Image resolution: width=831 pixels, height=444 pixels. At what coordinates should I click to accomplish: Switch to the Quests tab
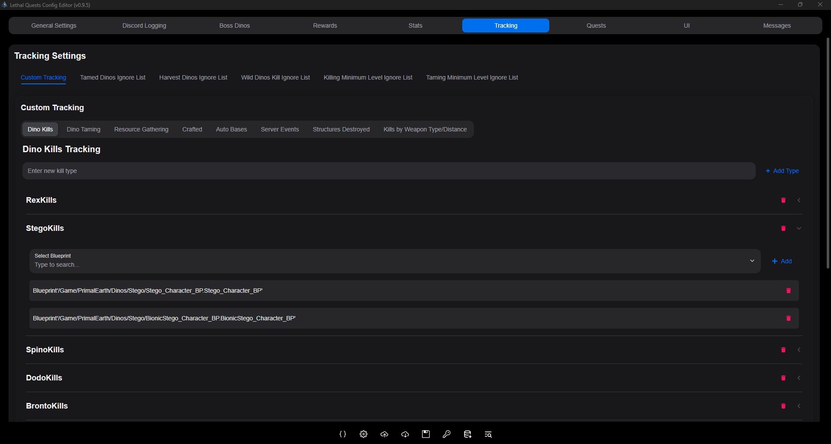[596, 26]
